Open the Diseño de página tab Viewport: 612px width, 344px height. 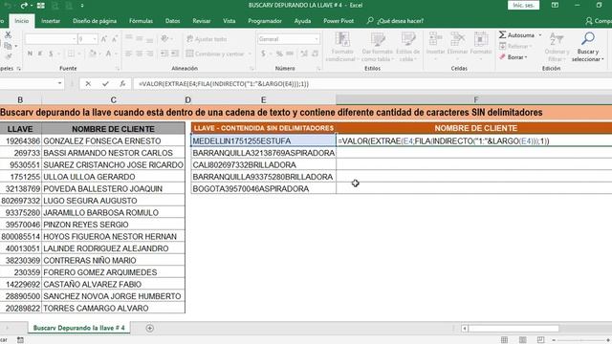tap(95, 21)
